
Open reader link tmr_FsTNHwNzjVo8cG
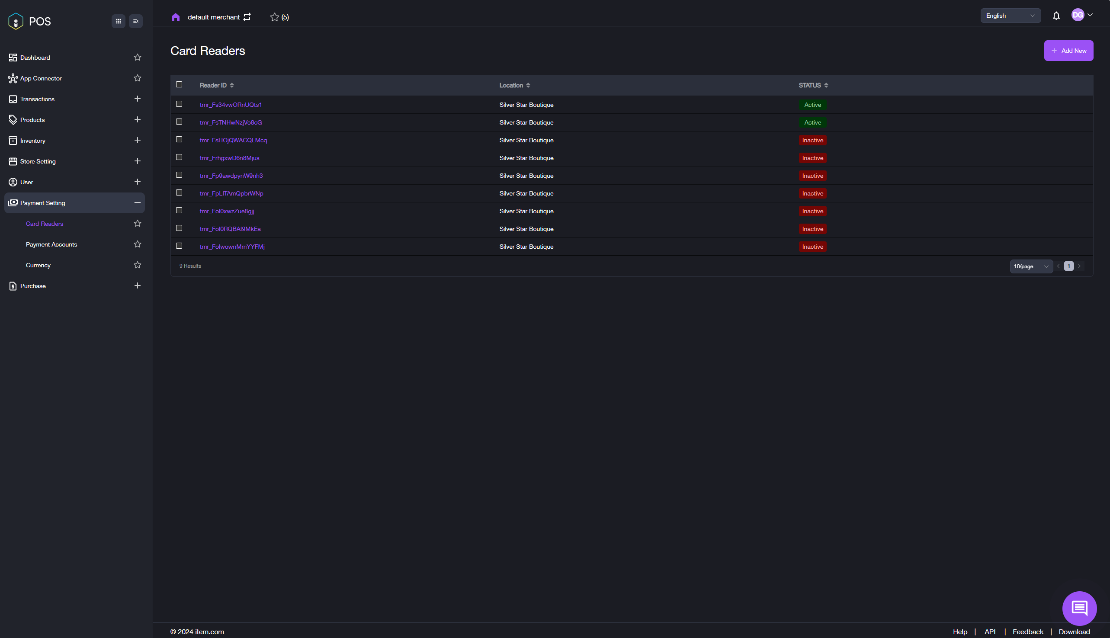point(231,123)
